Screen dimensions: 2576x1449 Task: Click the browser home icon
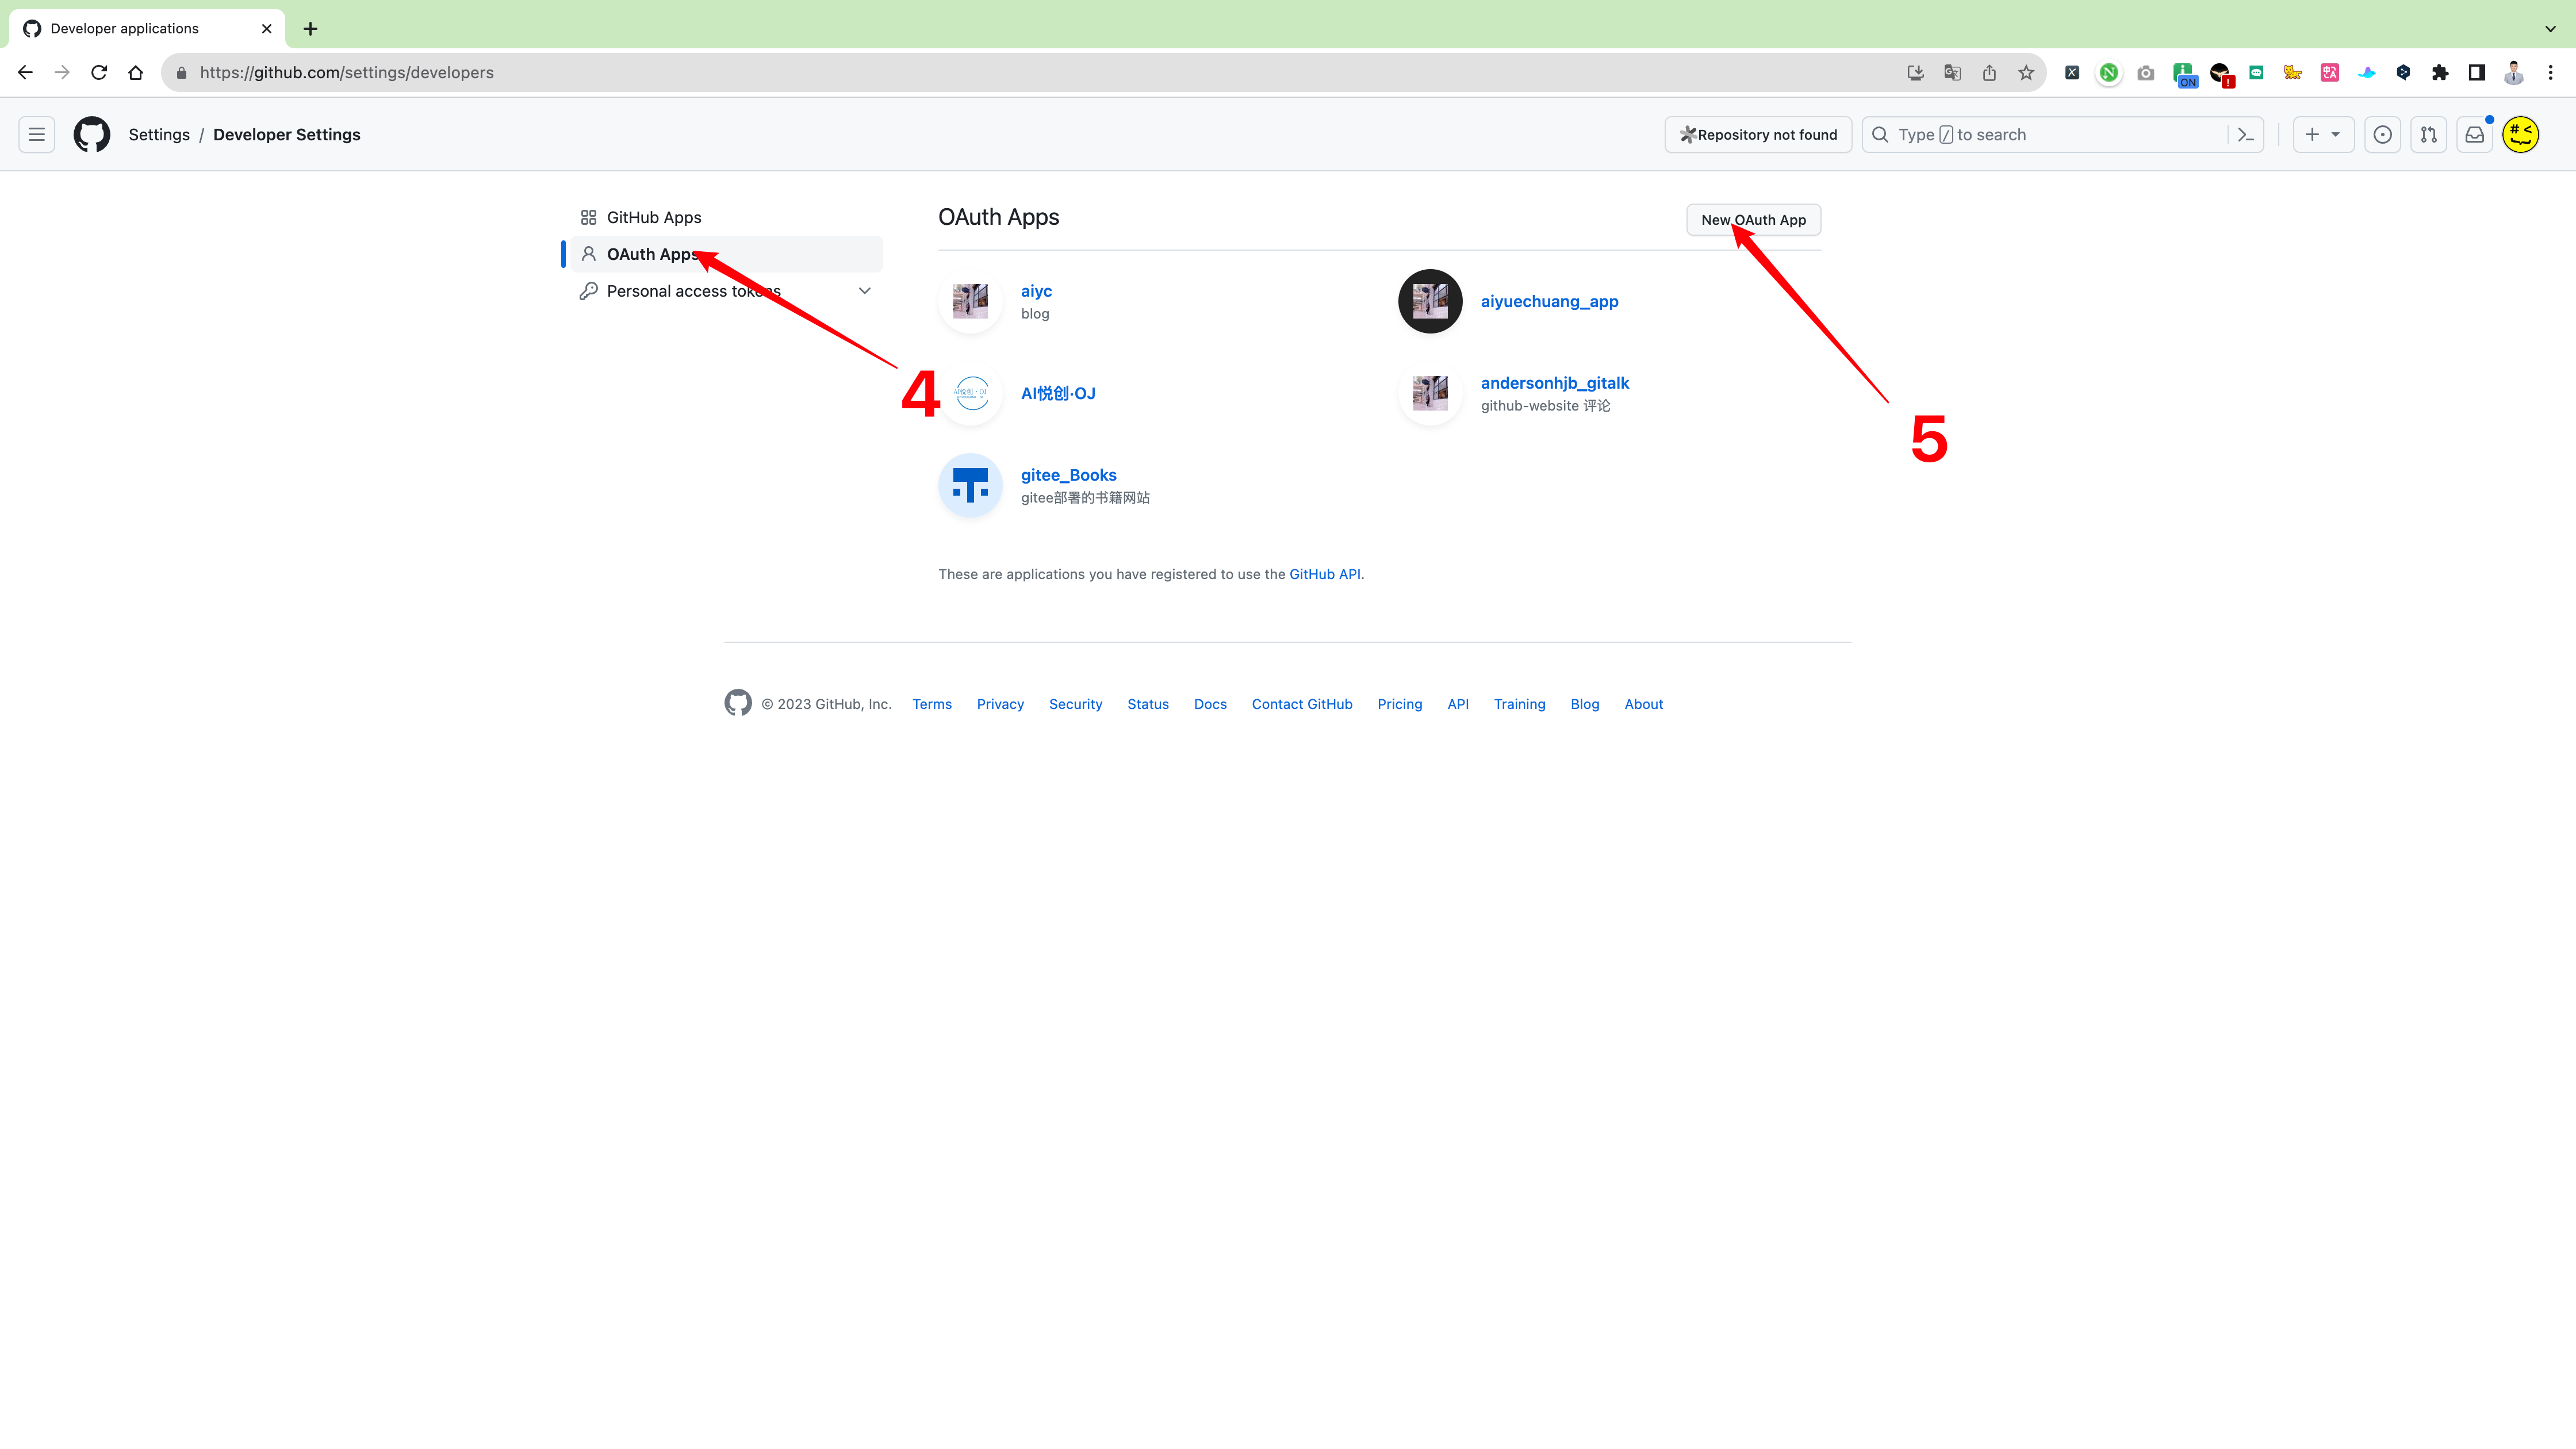tap(136, 72)
